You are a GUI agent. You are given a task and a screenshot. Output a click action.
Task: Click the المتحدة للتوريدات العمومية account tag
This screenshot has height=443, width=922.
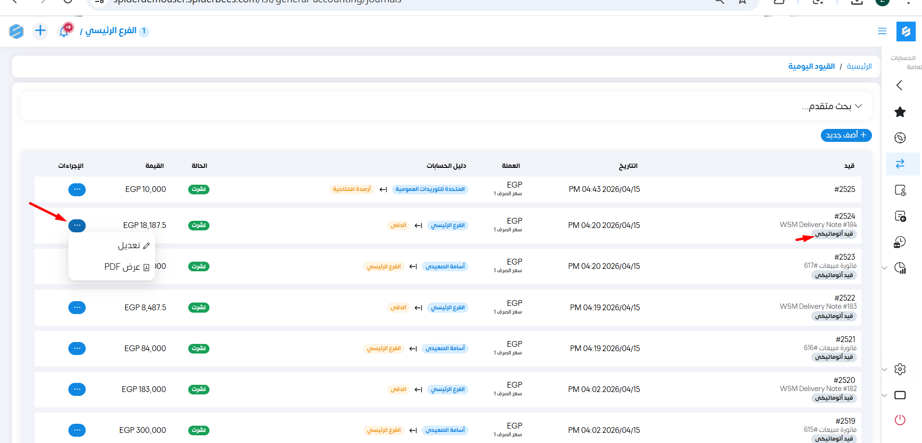click(430, 190)
